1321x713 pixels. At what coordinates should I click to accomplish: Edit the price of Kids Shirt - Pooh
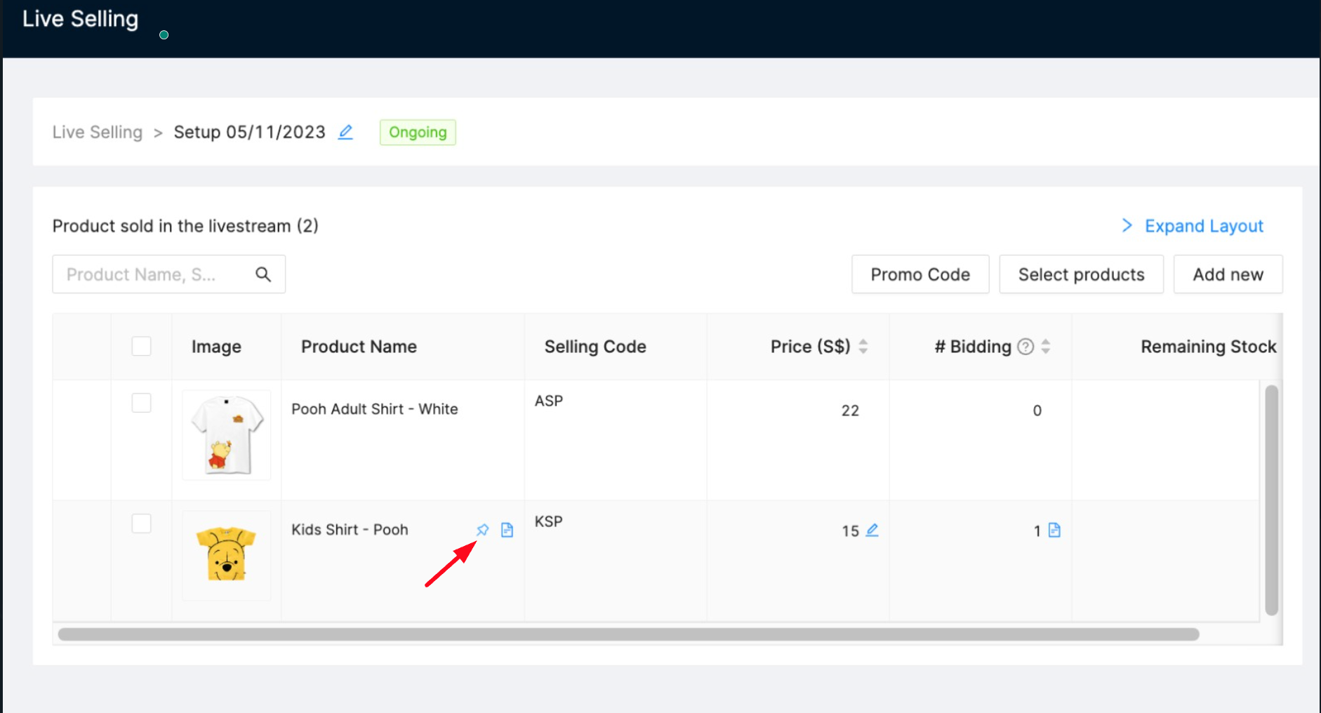pyautogui.click(x=872, y=531)
